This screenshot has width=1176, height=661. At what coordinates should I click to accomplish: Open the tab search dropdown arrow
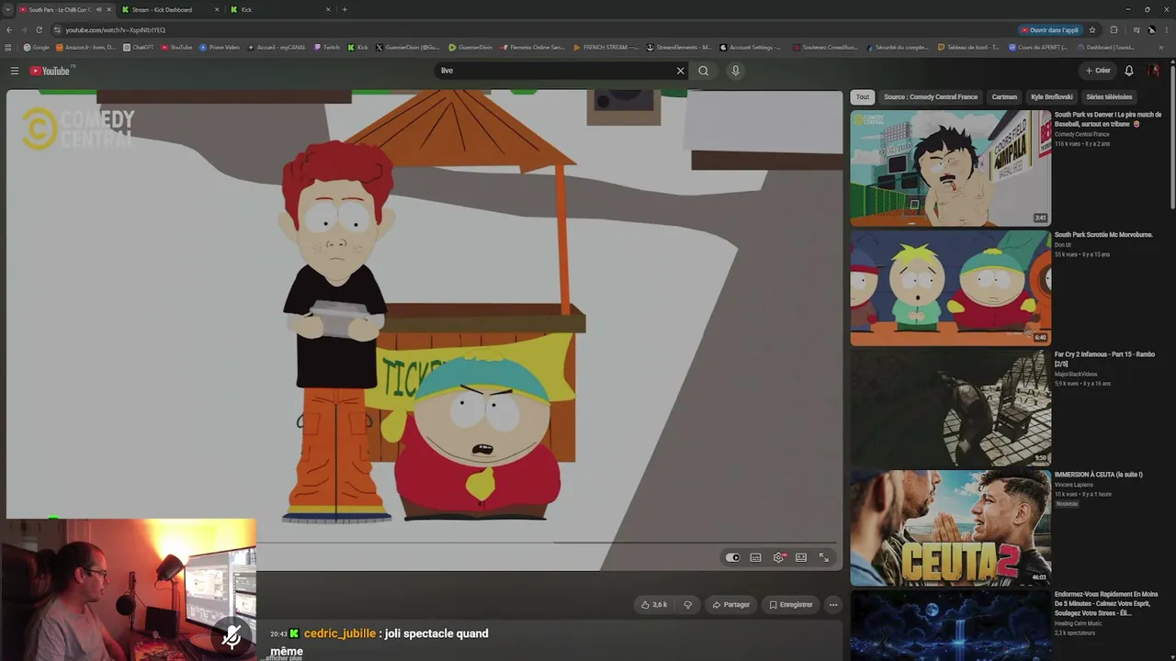(7, 9)
